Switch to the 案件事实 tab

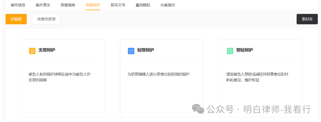pos(43,5)
